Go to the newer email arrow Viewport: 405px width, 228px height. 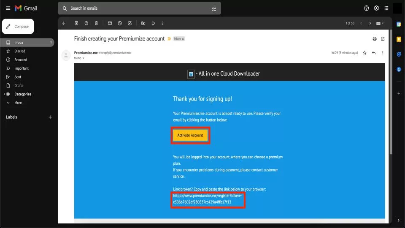click(x=361, y=23)
